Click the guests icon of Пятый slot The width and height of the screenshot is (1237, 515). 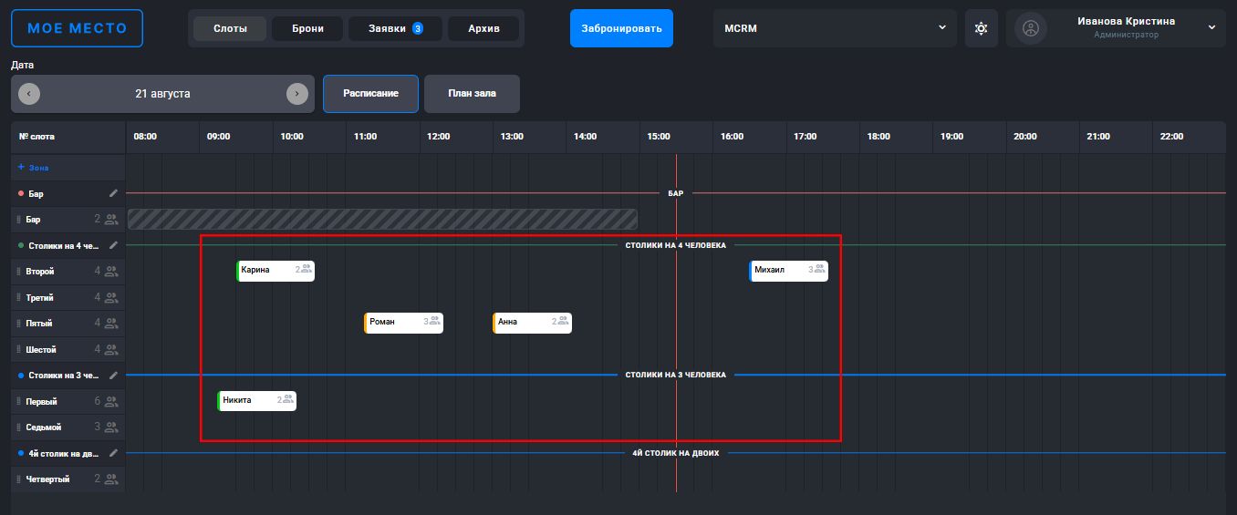[x=111, y=324]
